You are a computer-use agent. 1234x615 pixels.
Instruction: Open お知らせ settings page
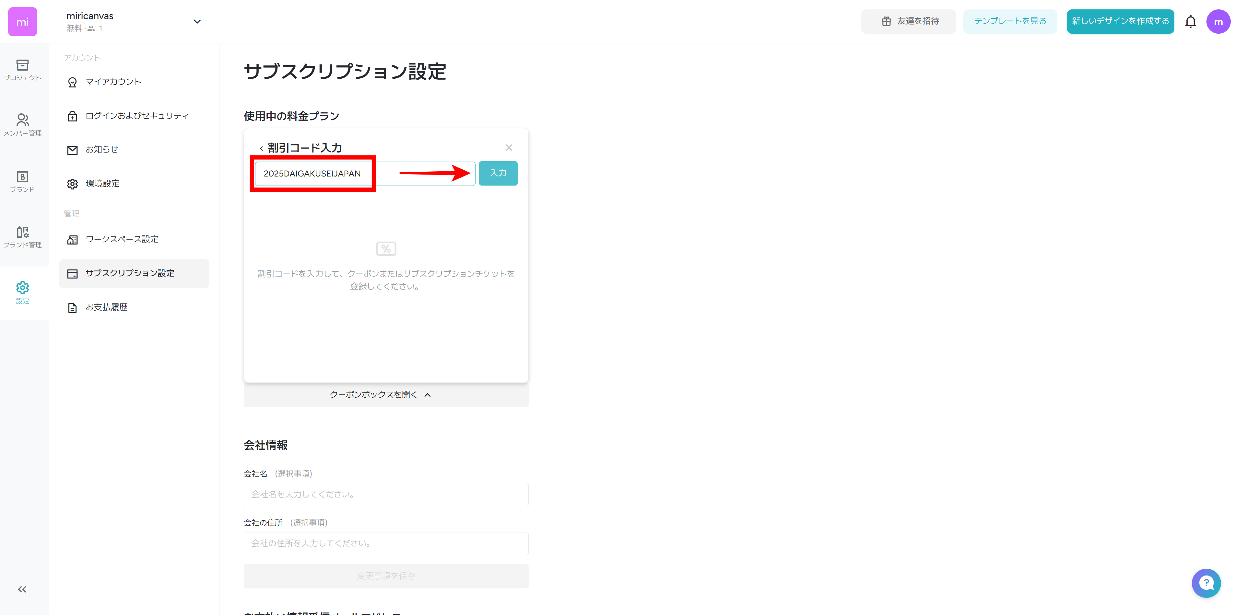coord(134,150)
